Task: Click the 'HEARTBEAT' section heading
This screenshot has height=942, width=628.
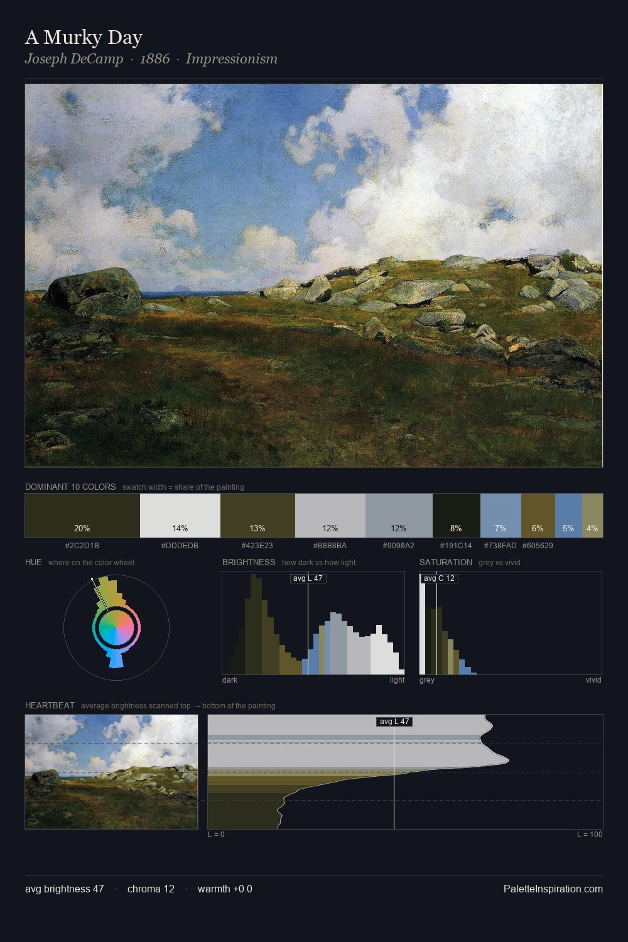Action: pyautogui.click(x=50, y=705)
